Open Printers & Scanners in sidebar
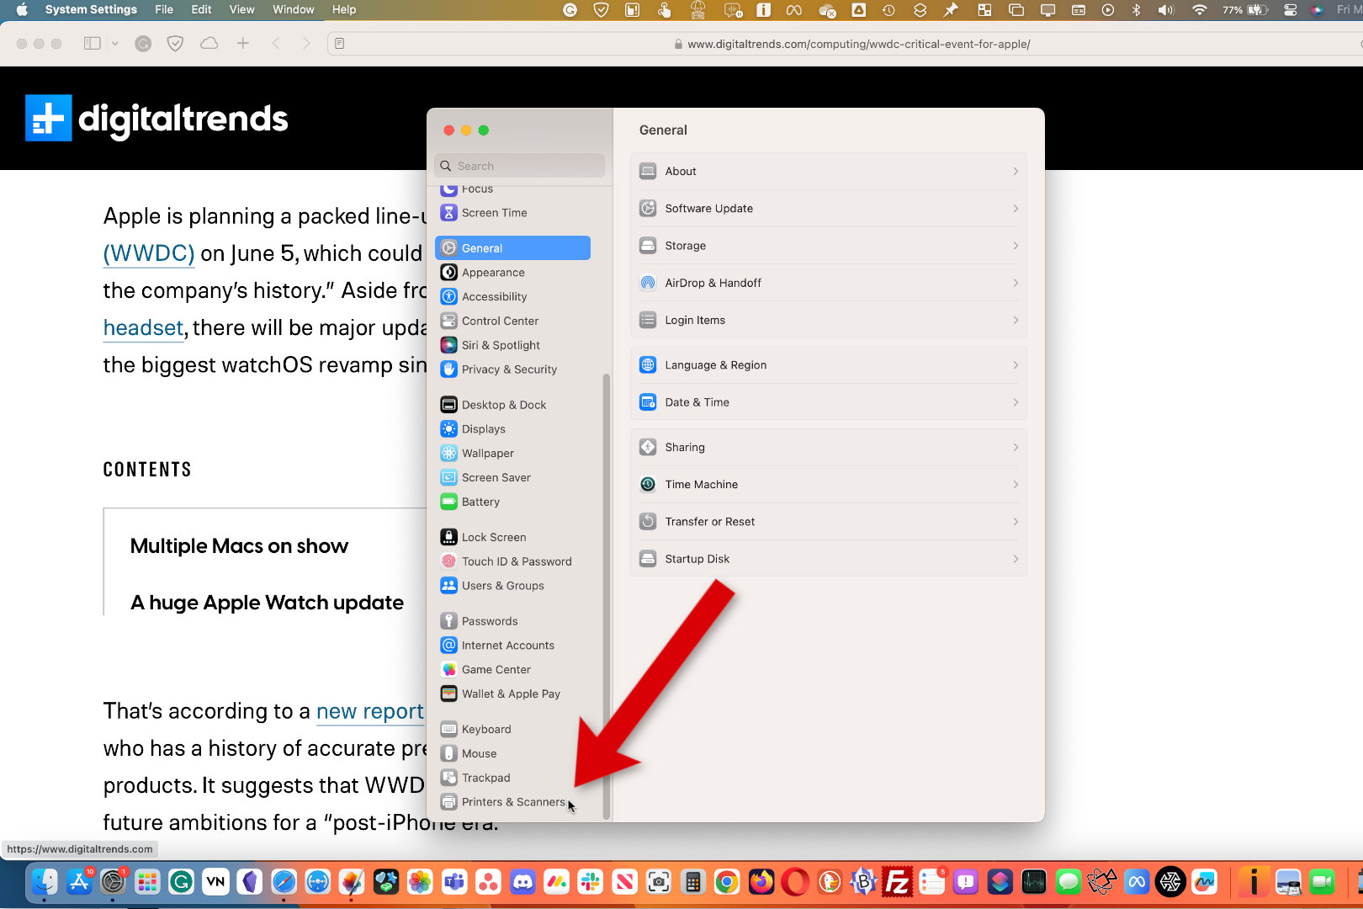This screenshot has width=1363, height=909. (512, 802)
